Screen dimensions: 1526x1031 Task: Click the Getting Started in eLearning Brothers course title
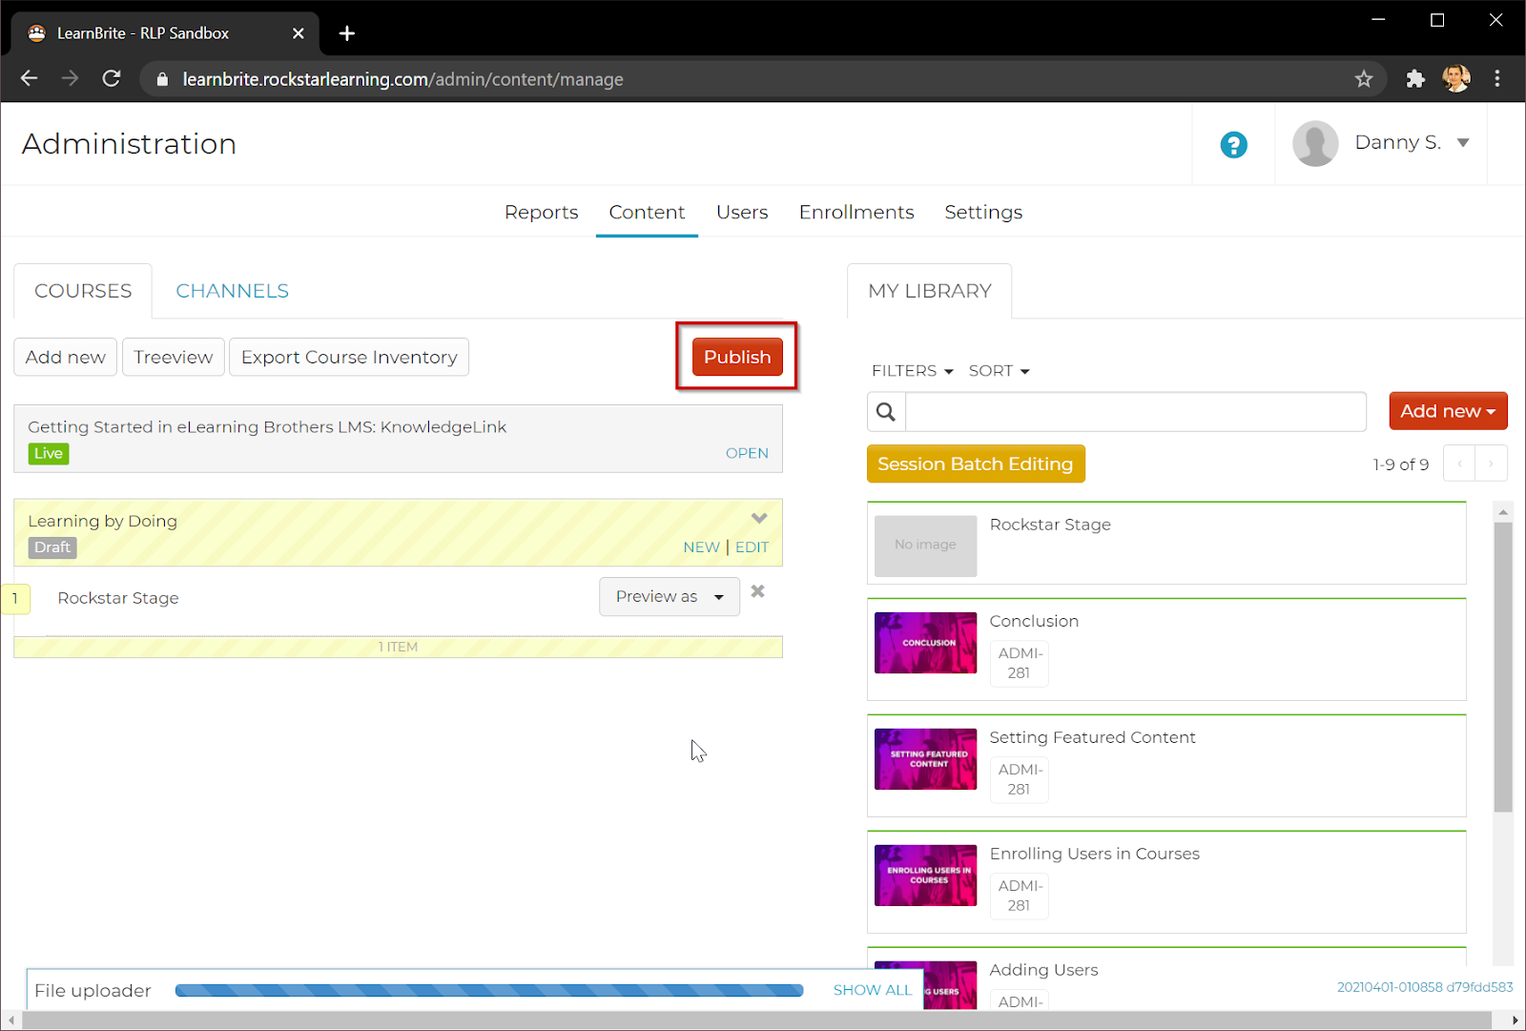click(267, 427)
